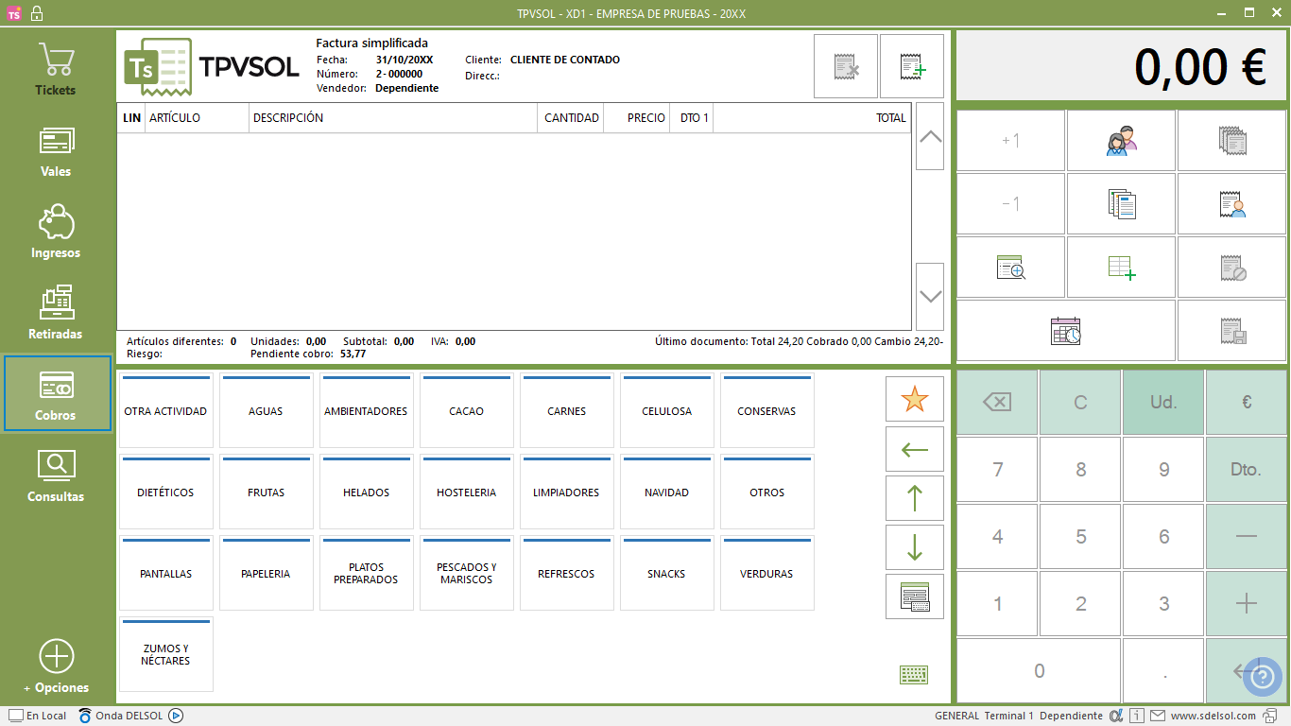Open the article search magnifier icon
The image size is (1291, 726).
coord(1010,268)
